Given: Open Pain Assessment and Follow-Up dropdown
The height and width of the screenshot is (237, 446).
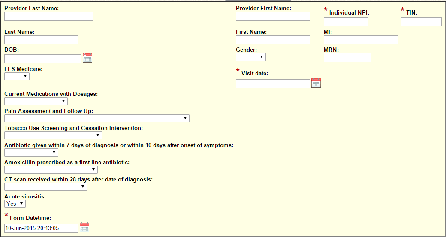Looking at the screenshot, I should tap(97, 118).
